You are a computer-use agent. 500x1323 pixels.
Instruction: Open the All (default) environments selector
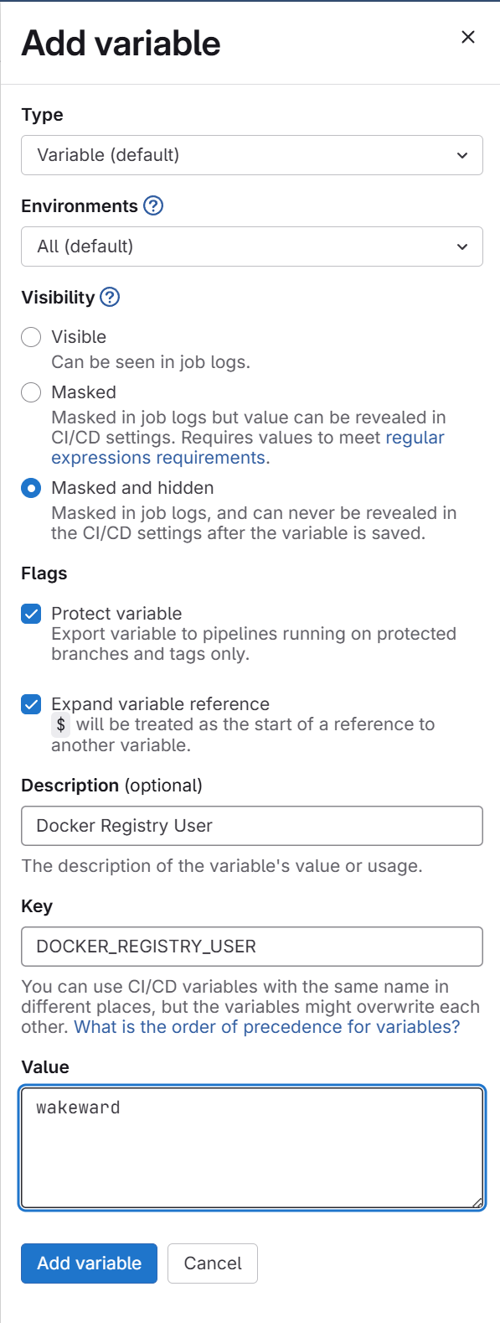[x=251, y=246]
